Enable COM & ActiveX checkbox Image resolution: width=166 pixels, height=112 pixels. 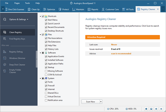pos(46,75)
